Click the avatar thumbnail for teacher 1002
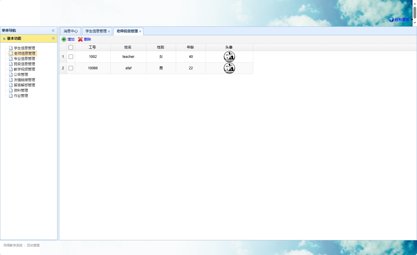The image size is (417, 255). [x=229, y=57]
